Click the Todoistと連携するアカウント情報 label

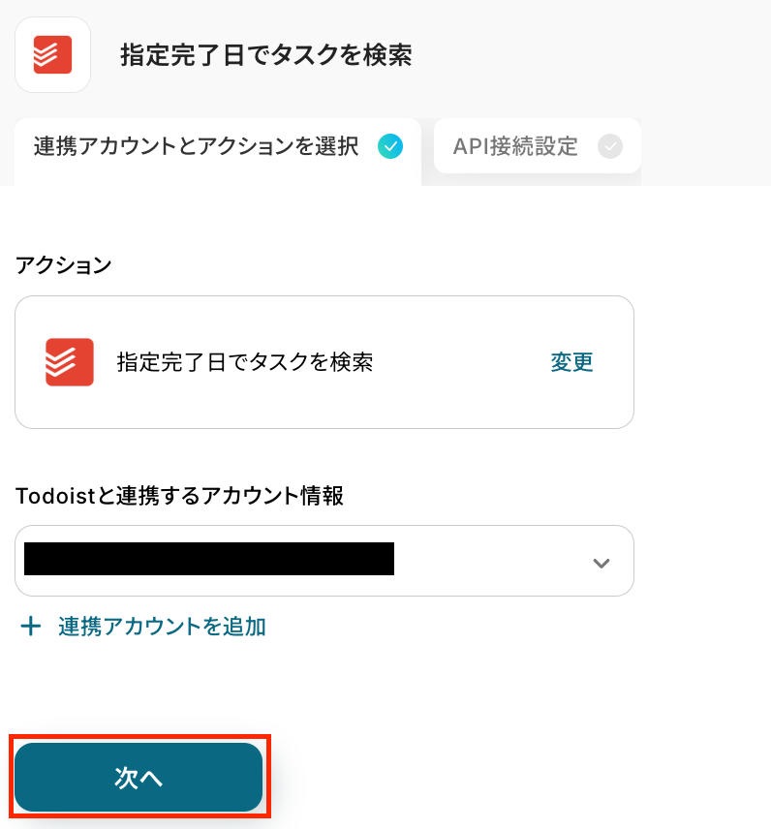click(179, 496)
